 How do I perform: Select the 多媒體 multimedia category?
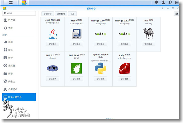19,66
